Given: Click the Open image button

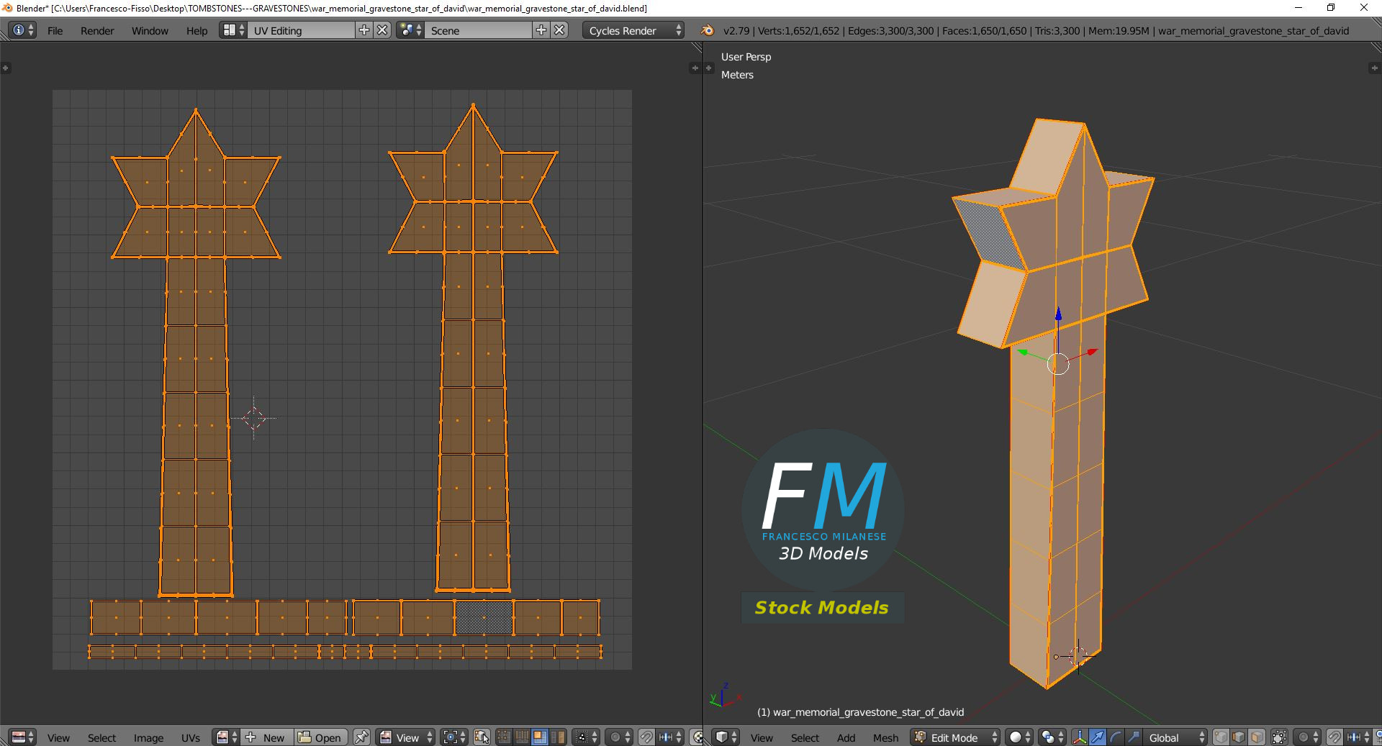Looking at the screenshot, I should [320, 737].
